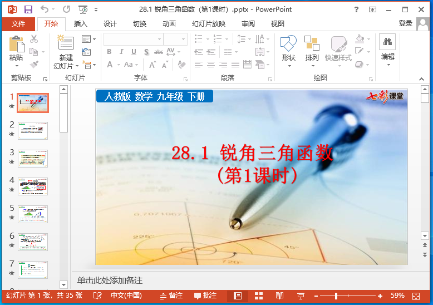Viewport: 433px width, 305px height.
Task: Click the Shape Fill paint bucket
Action: click(x=360, y=38)
